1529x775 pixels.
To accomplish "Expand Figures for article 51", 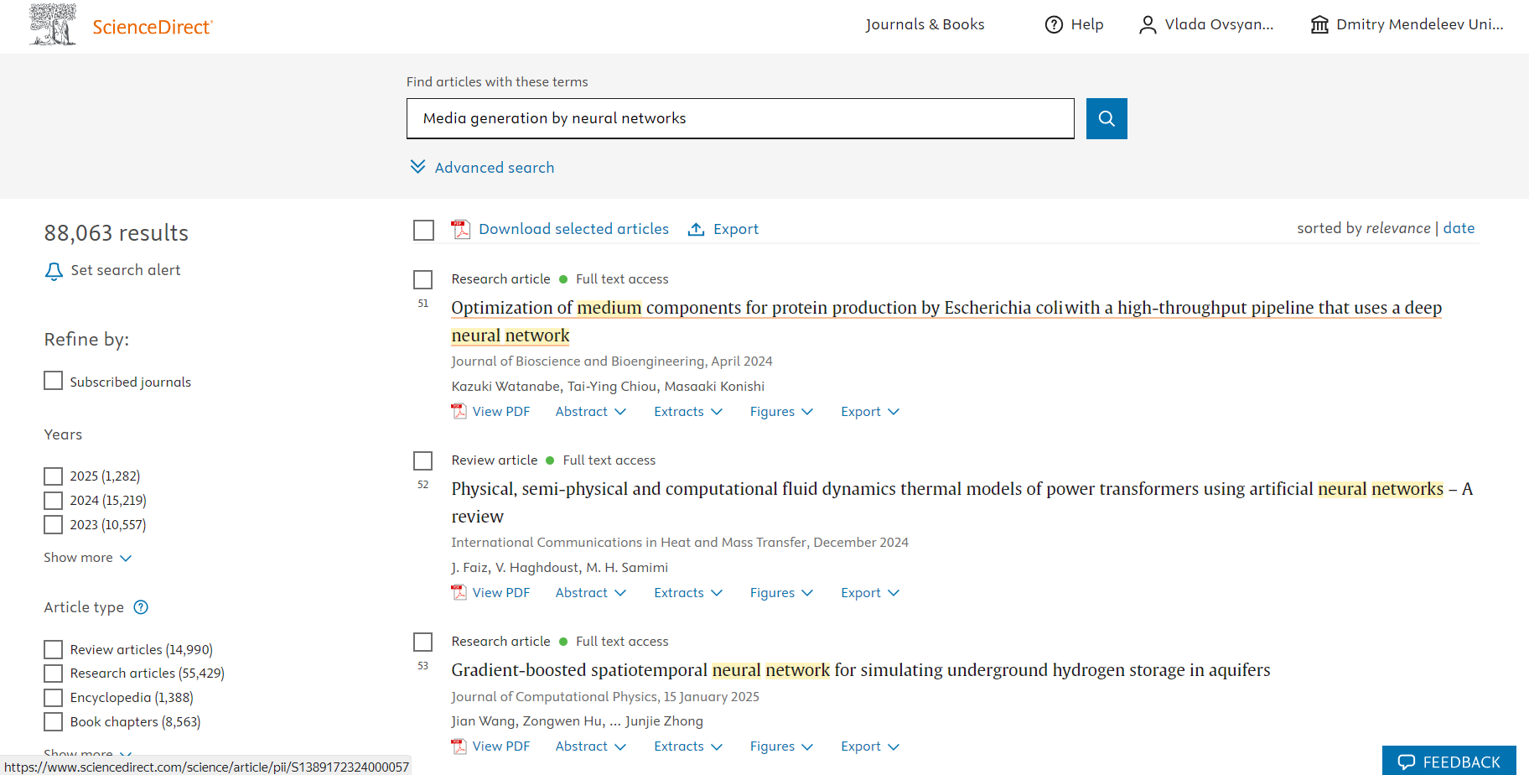I will [781, 411].
